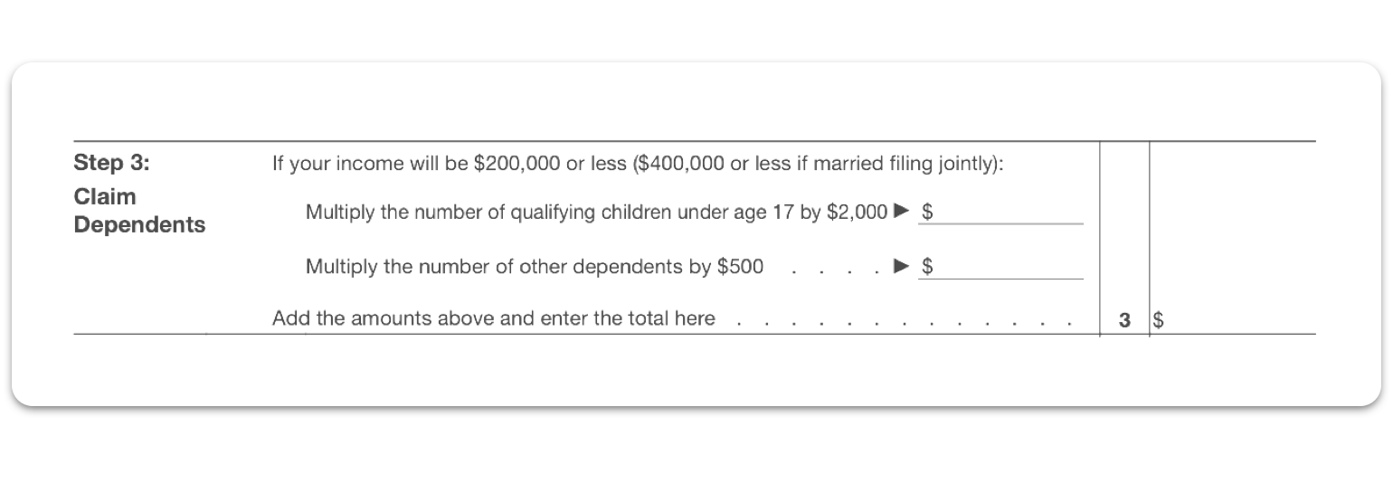Click the dotted leader after "total here"
Viewport: 1393px width, 483px height.
coord(905,320)
